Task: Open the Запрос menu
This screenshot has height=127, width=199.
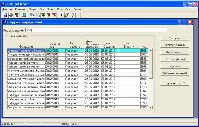Action: [x=33, y=9]
